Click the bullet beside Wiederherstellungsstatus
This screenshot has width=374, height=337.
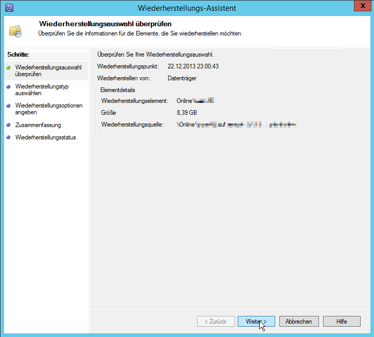(x=8, y=137)
